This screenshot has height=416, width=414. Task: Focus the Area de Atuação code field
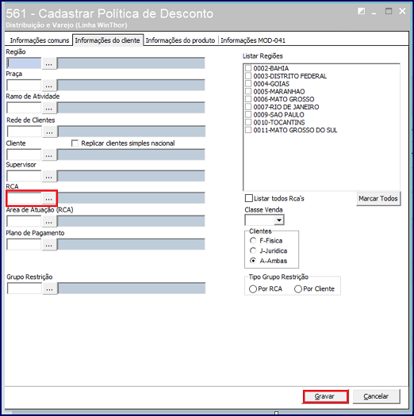pos(24,221)
